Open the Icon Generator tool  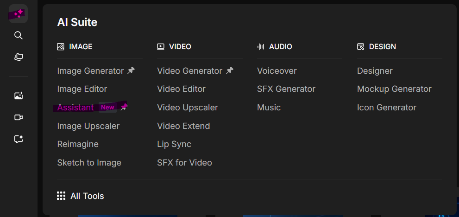click(386, 108)
